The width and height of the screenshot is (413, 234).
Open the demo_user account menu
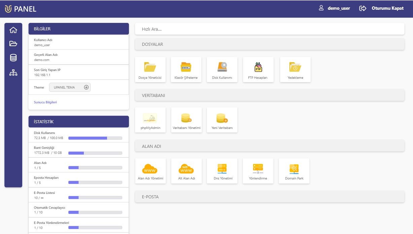pos(334,8)
